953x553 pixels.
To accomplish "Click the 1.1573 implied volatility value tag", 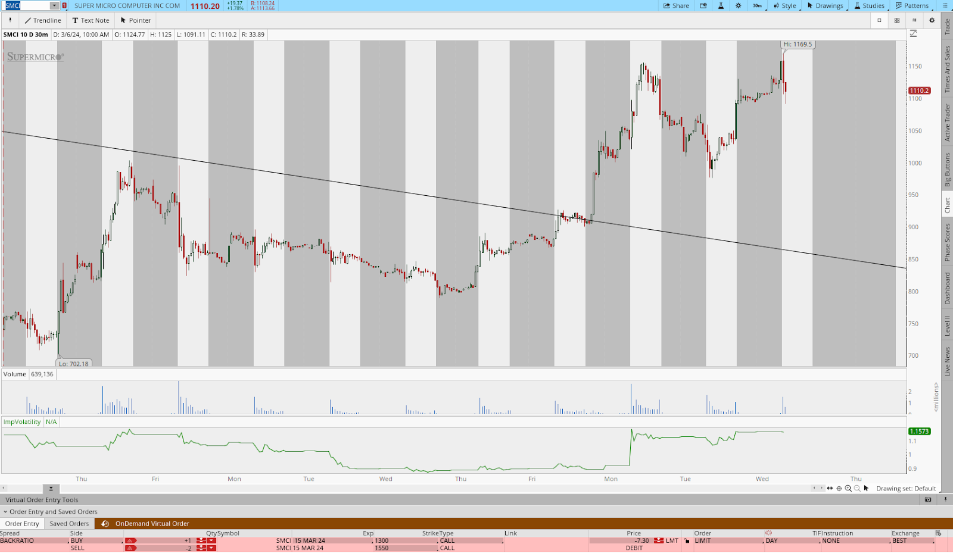I will [x=919, y=431].
